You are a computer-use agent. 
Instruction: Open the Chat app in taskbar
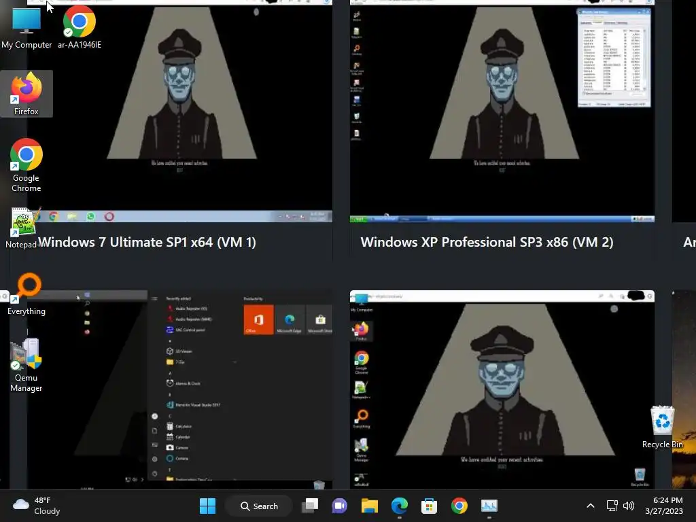point(340,506)
